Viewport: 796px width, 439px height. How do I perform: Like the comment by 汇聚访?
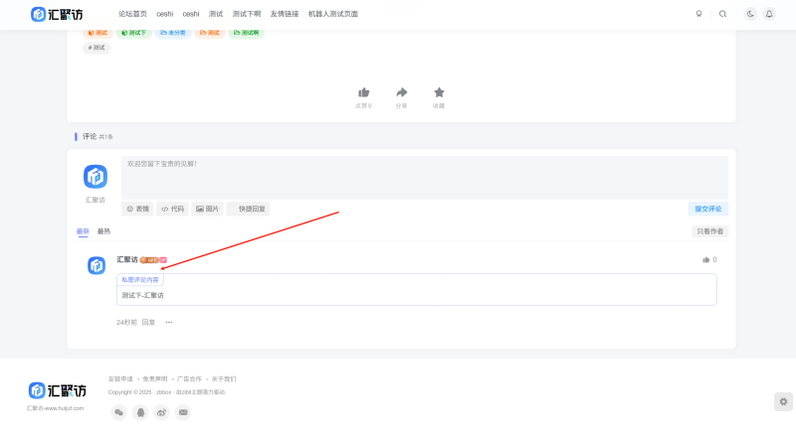click(x=707, y=260)
